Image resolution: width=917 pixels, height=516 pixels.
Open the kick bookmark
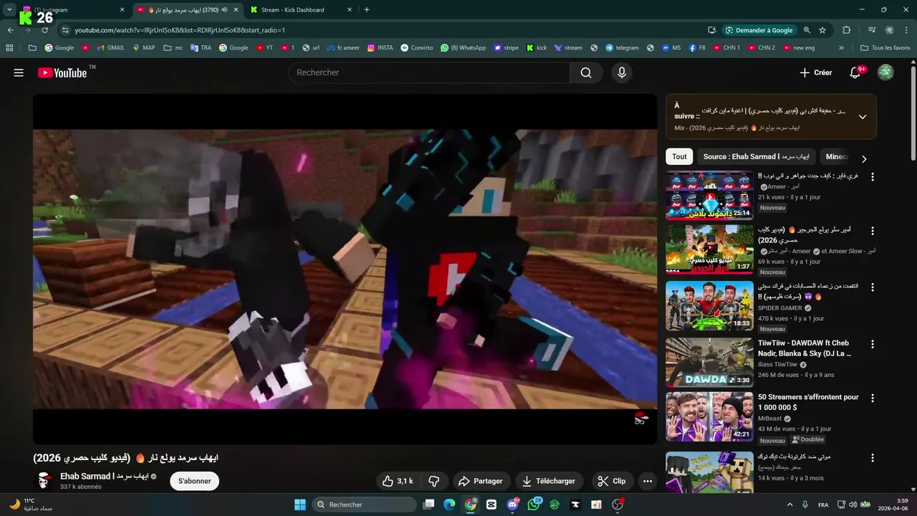[536, 48]
